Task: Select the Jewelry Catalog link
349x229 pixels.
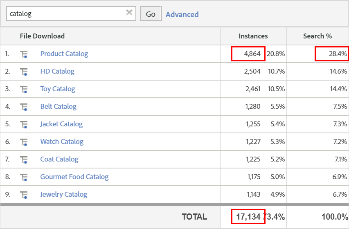Action: [63, 194]
